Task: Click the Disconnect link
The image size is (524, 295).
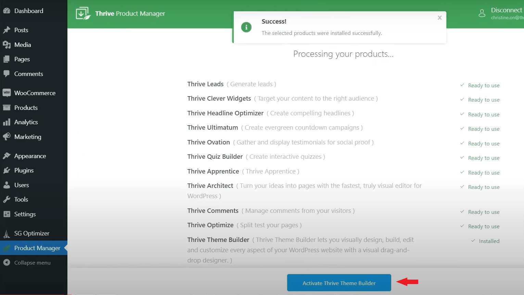Action: (x=507, y=10)
